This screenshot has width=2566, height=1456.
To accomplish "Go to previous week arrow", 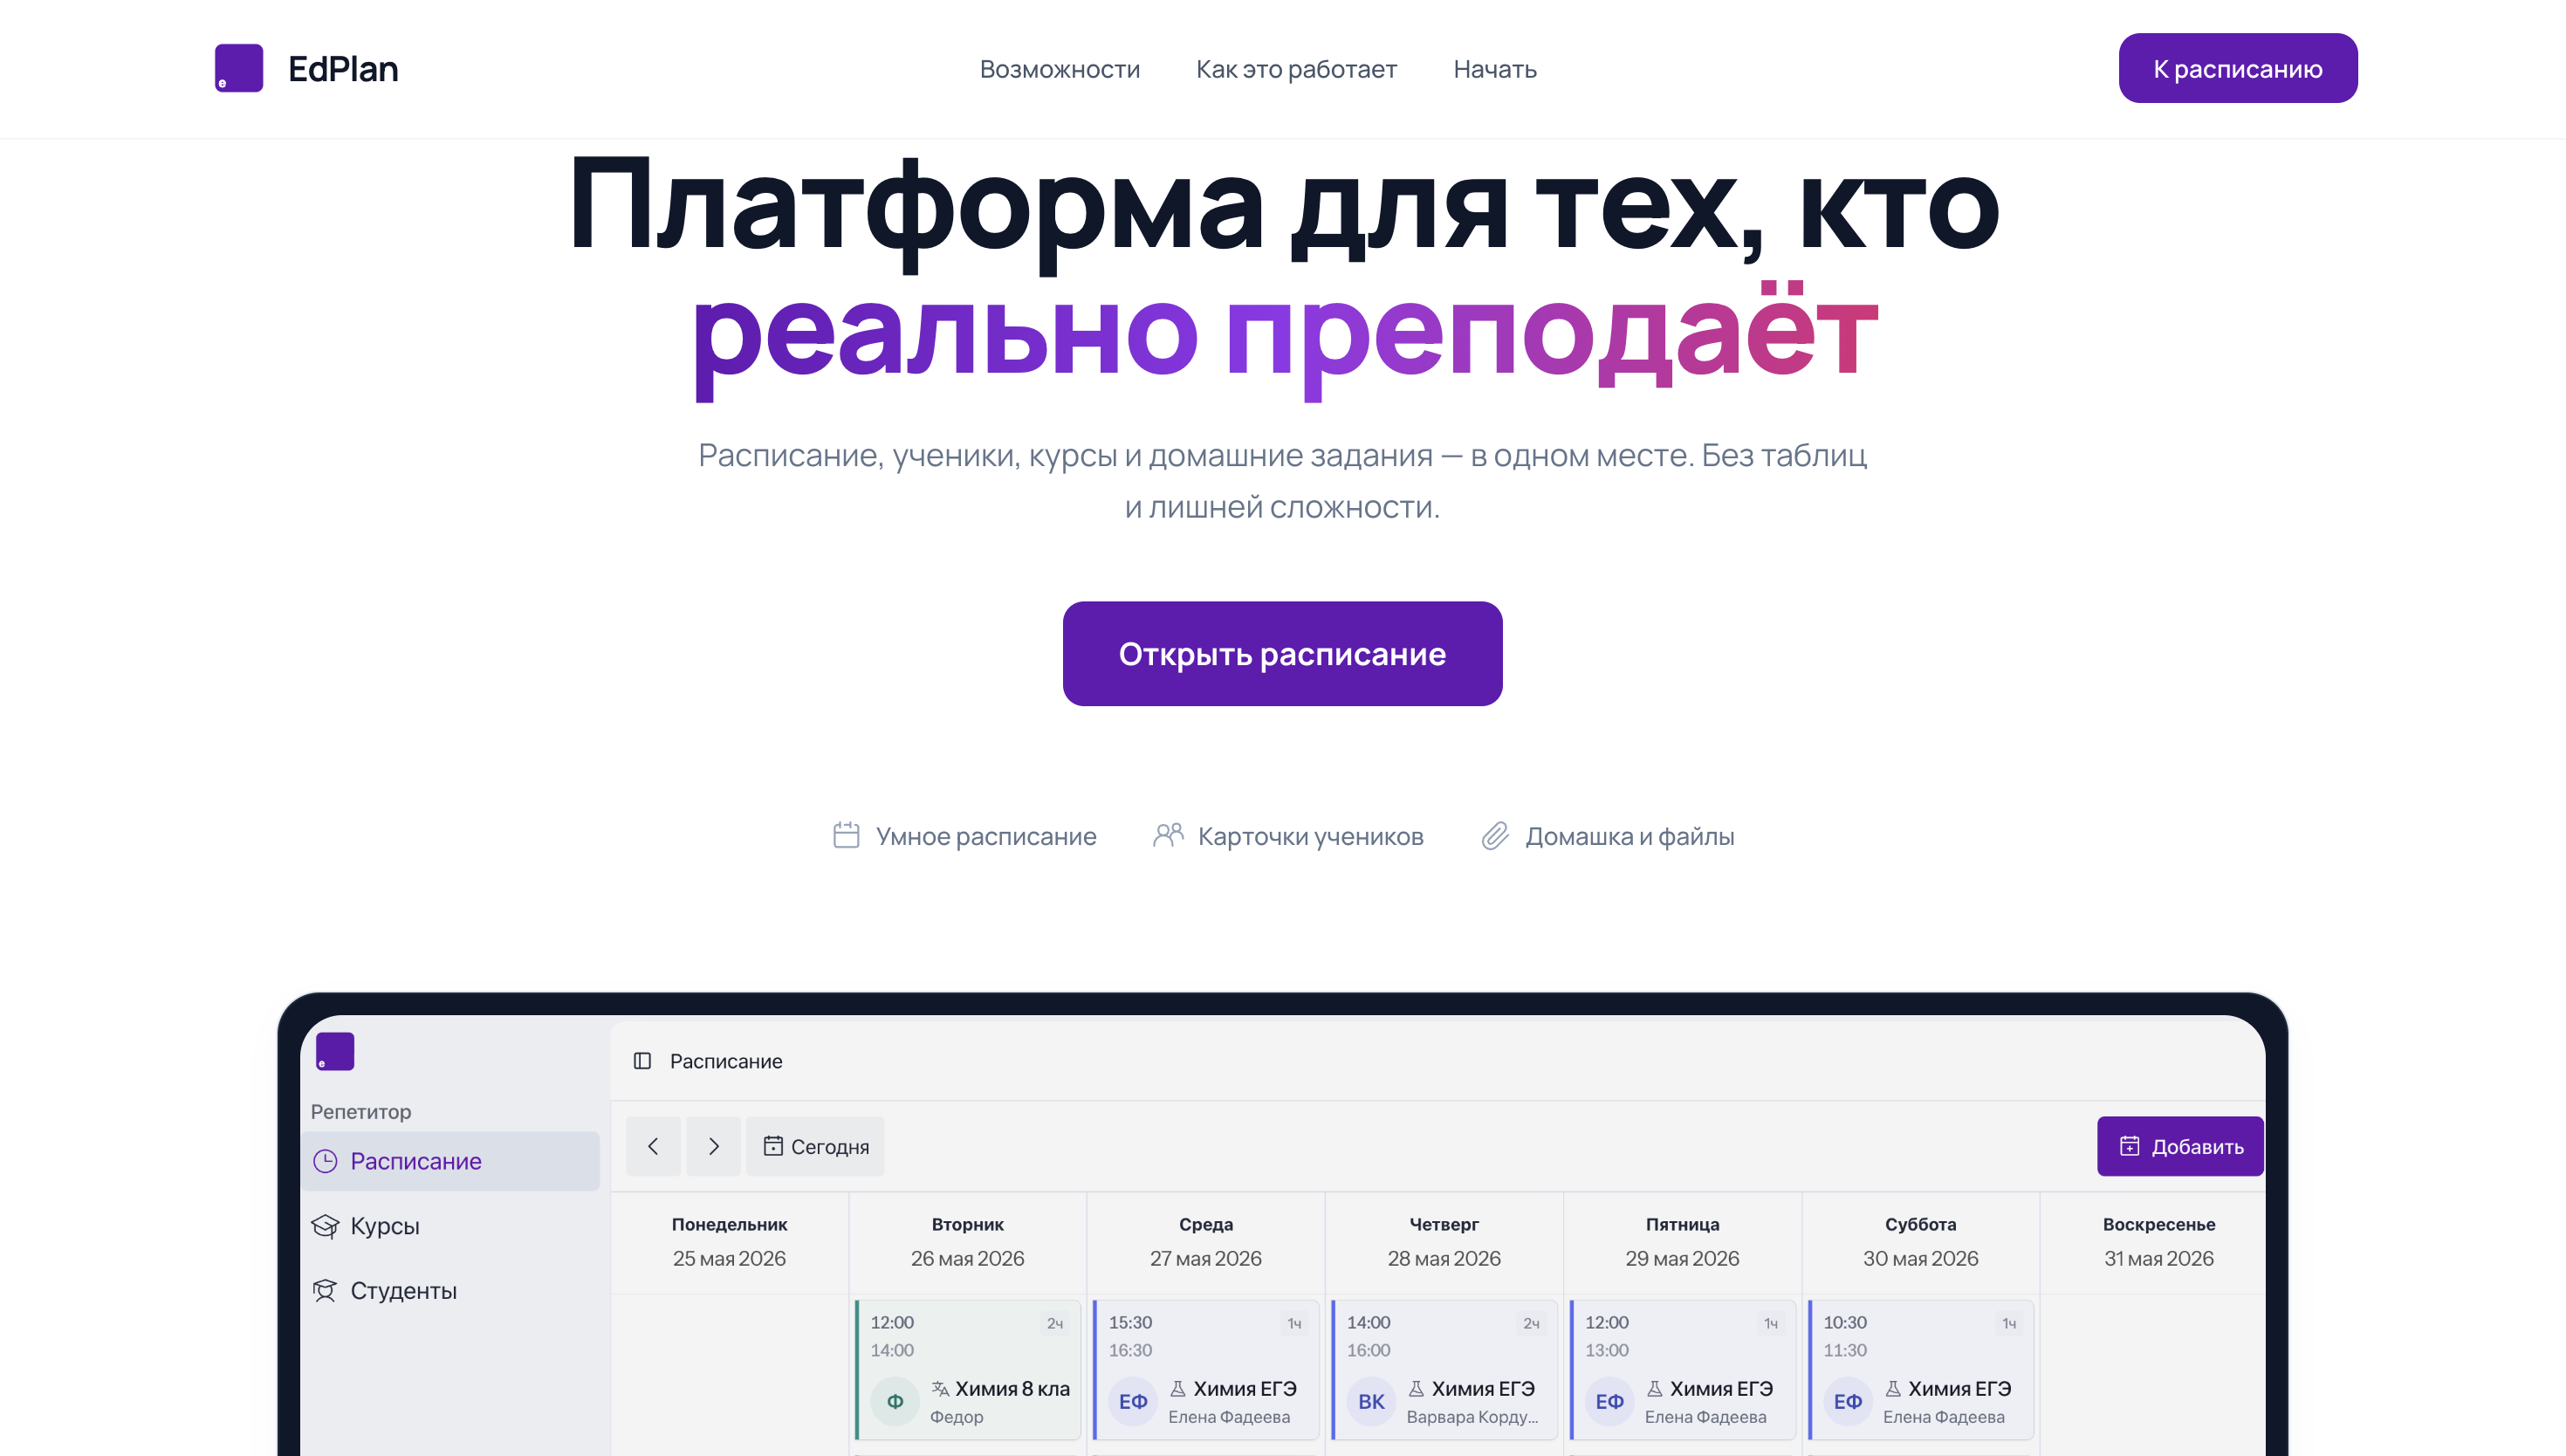I will [x=653, y=1146].
